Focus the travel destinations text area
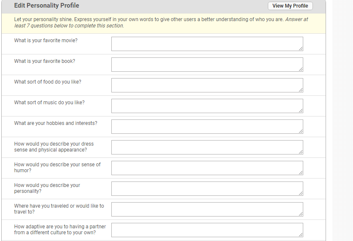 [x=207, y=209]
